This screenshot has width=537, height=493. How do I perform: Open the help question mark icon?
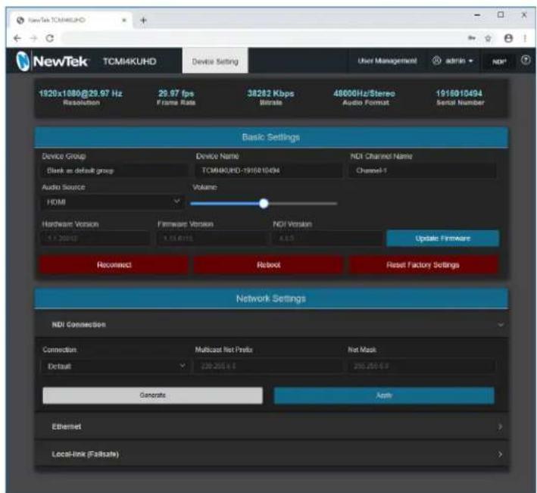[x=526, y=61]
